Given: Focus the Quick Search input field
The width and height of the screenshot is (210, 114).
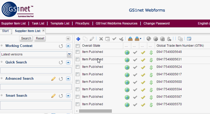Looking at the screenshot, I should [x=36, y=70].
